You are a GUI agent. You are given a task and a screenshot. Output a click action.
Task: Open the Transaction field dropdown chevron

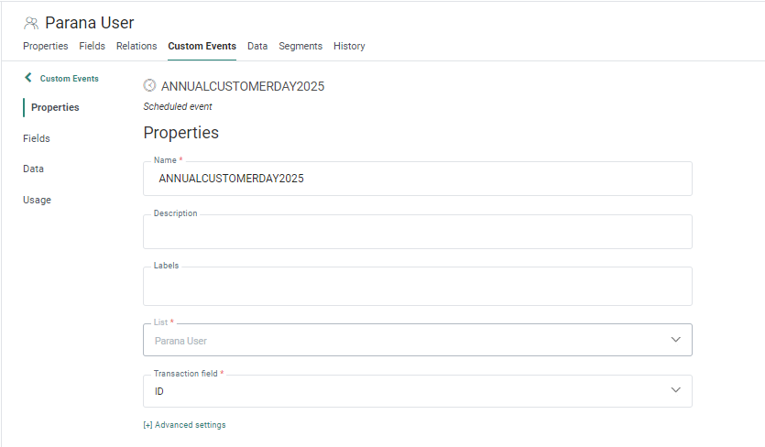tap(675, 391)
